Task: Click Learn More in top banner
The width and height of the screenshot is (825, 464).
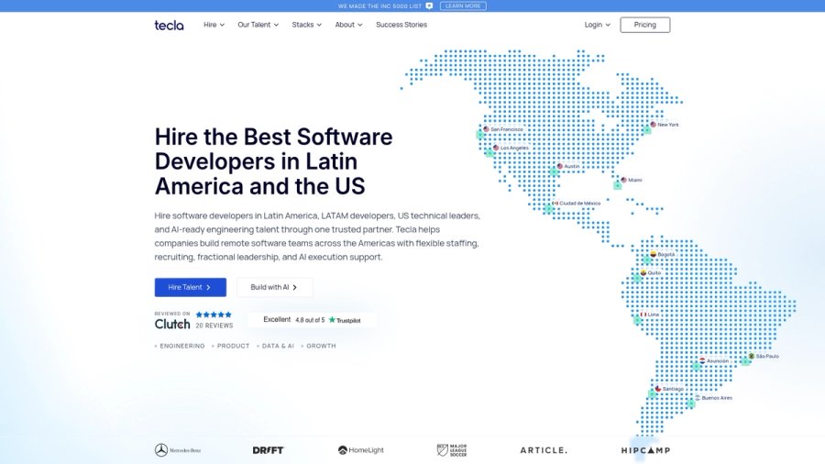Action: pos(463,6)
